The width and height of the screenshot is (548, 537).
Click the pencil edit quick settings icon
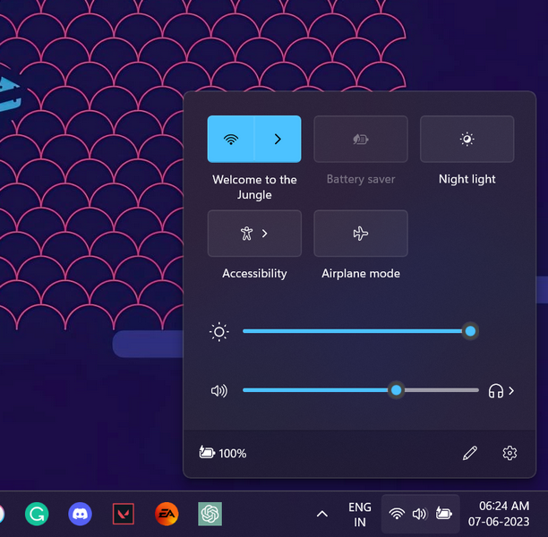coord(470,454)
